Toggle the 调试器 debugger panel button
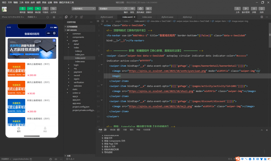The height and width of the screenshot is (161, 271). (x=38, y=9)
